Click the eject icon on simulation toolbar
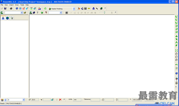This screenshot has width=179, height=106. point(112,13)
